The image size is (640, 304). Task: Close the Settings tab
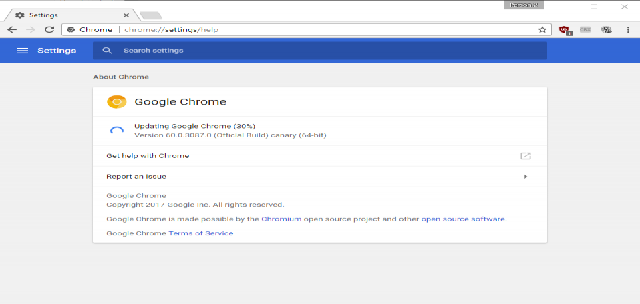coord(126,15)
